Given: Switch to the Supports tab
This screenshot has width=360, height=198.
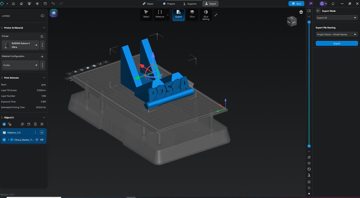Looking at the screenshot, I should [189, 4].
